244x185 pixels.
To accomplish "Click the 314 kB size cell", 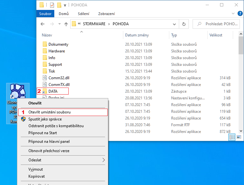I will pos(225,78).
